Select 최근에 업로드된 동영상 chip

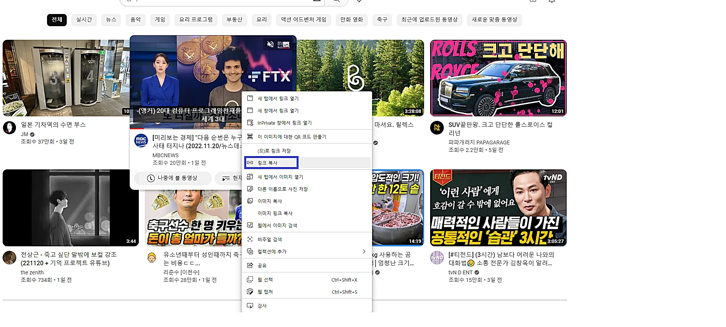coord(429,20)
